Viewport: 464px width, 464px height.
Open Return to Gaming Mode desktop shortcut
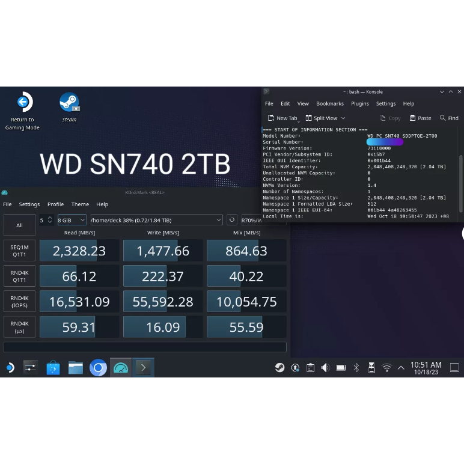[22, 111]
